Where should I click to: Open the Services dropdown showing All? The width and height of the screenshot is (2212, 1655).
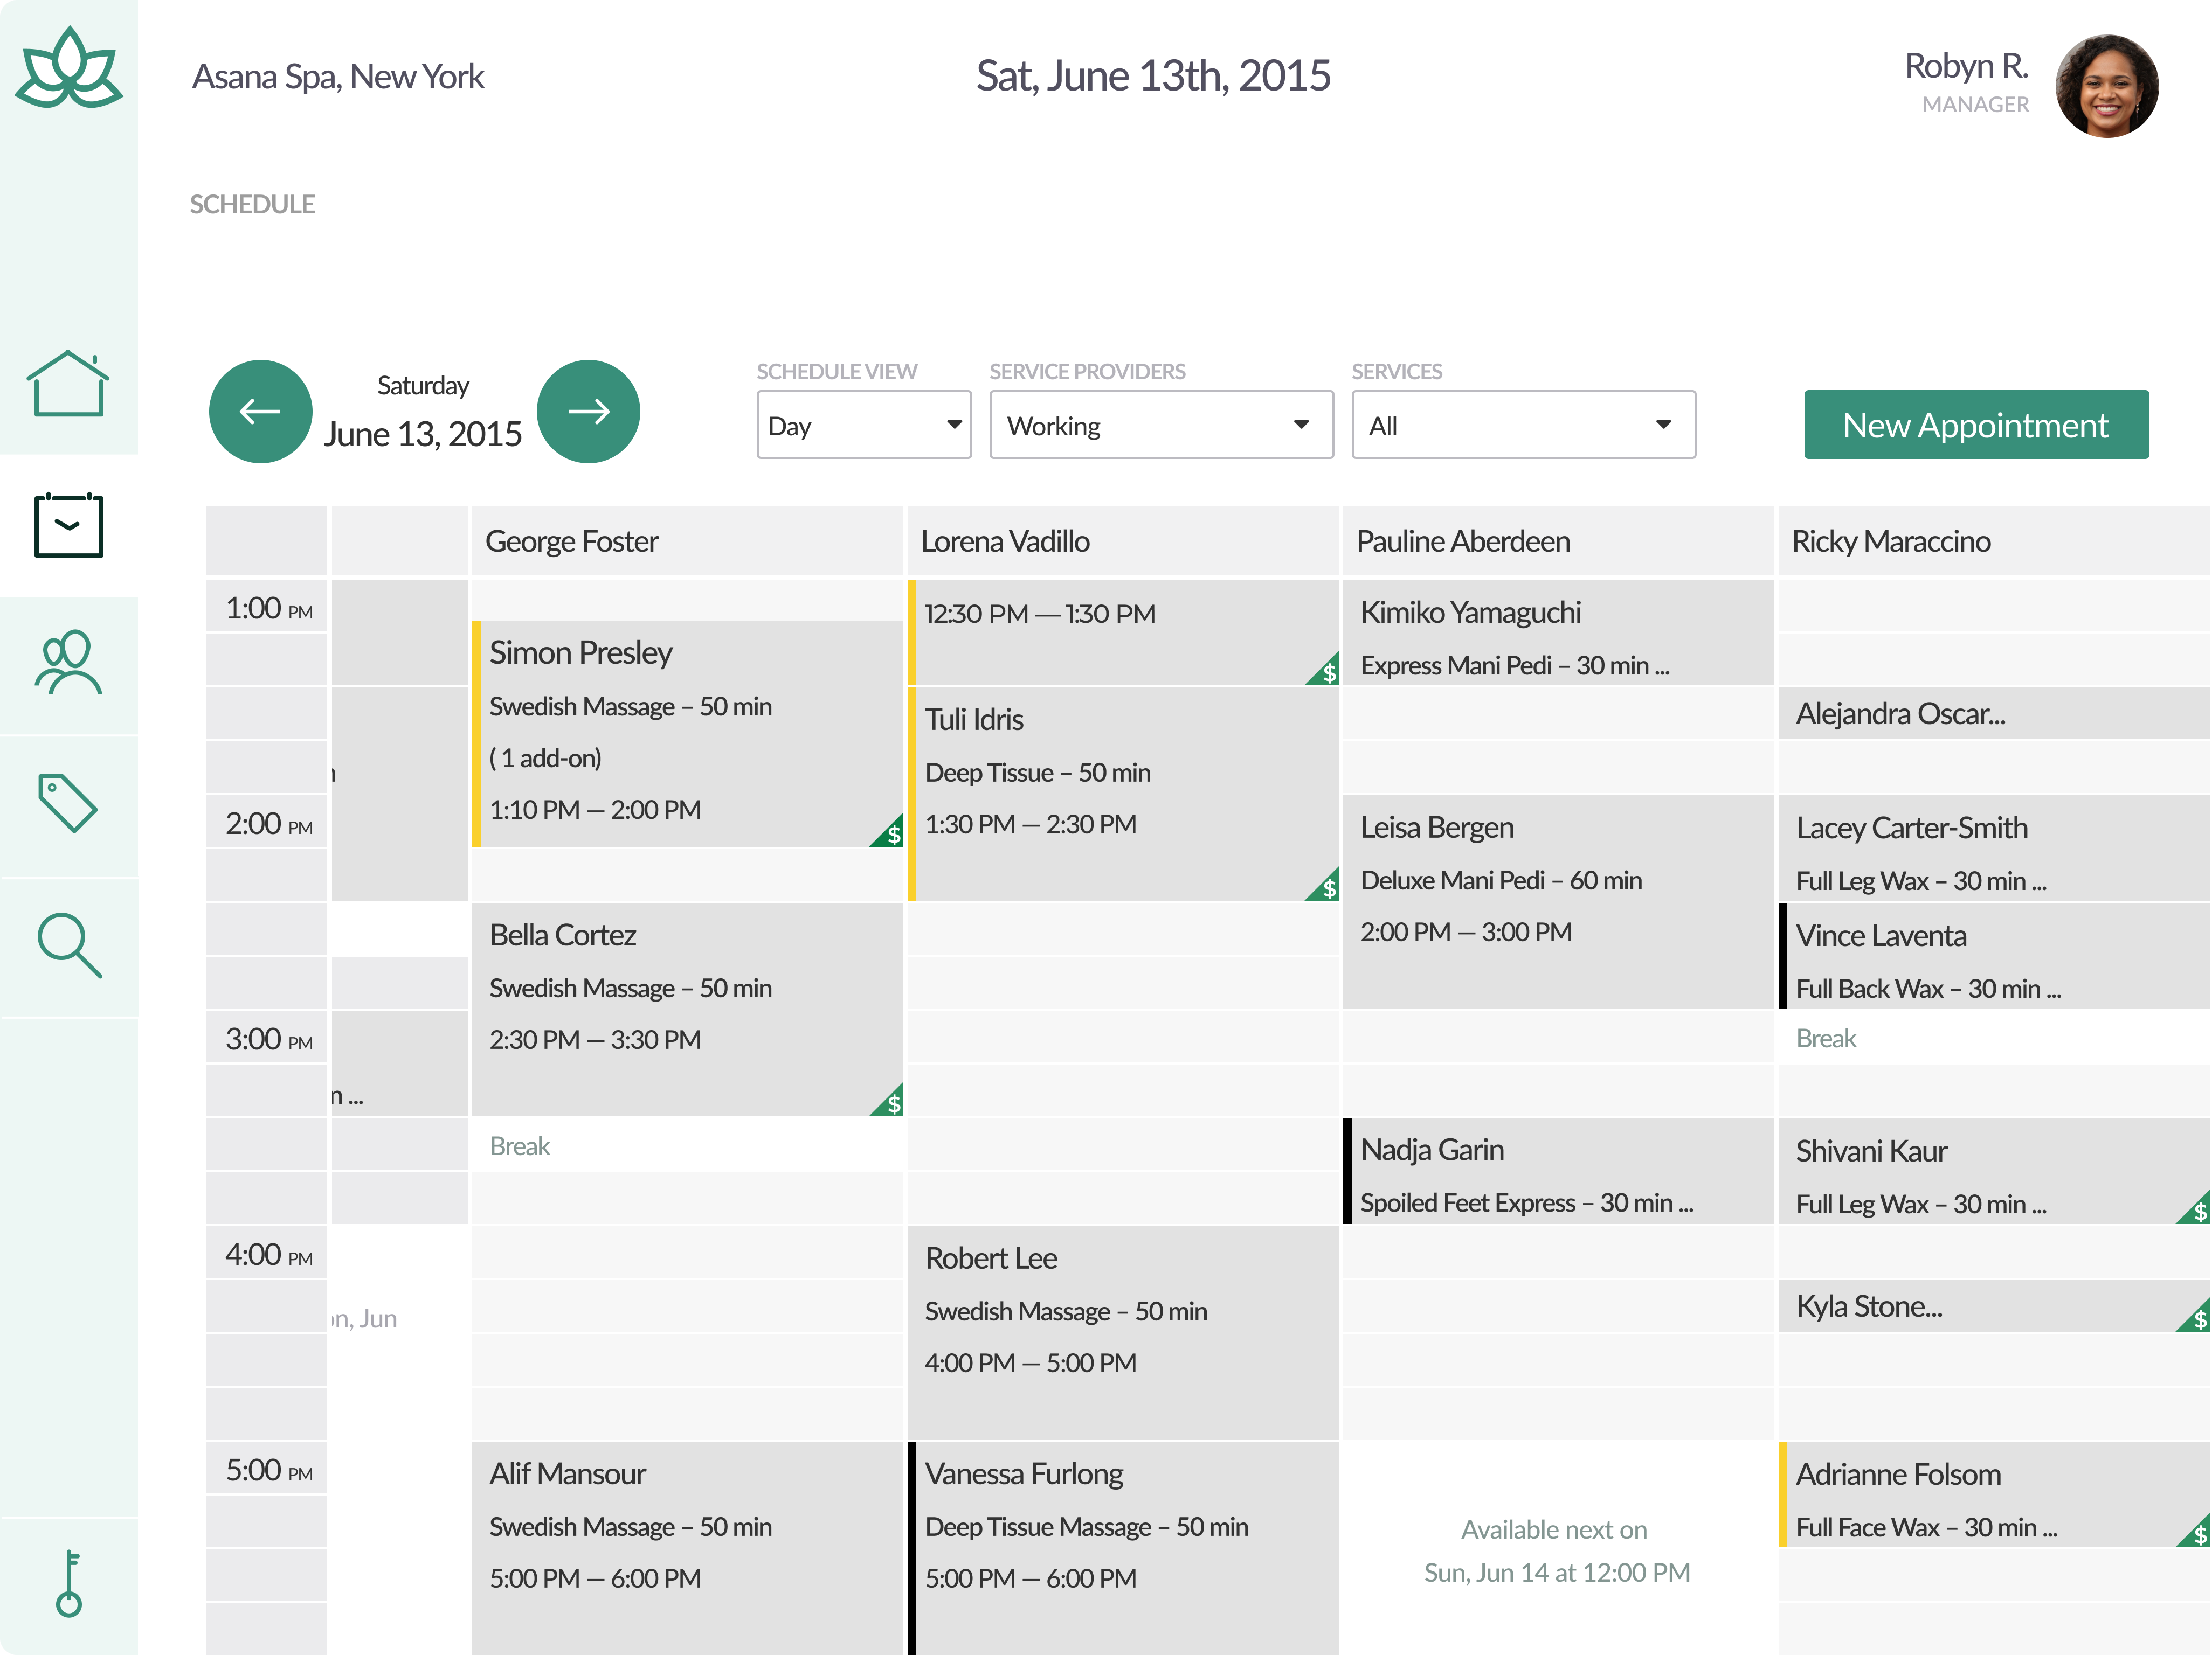click(1522, 425)
